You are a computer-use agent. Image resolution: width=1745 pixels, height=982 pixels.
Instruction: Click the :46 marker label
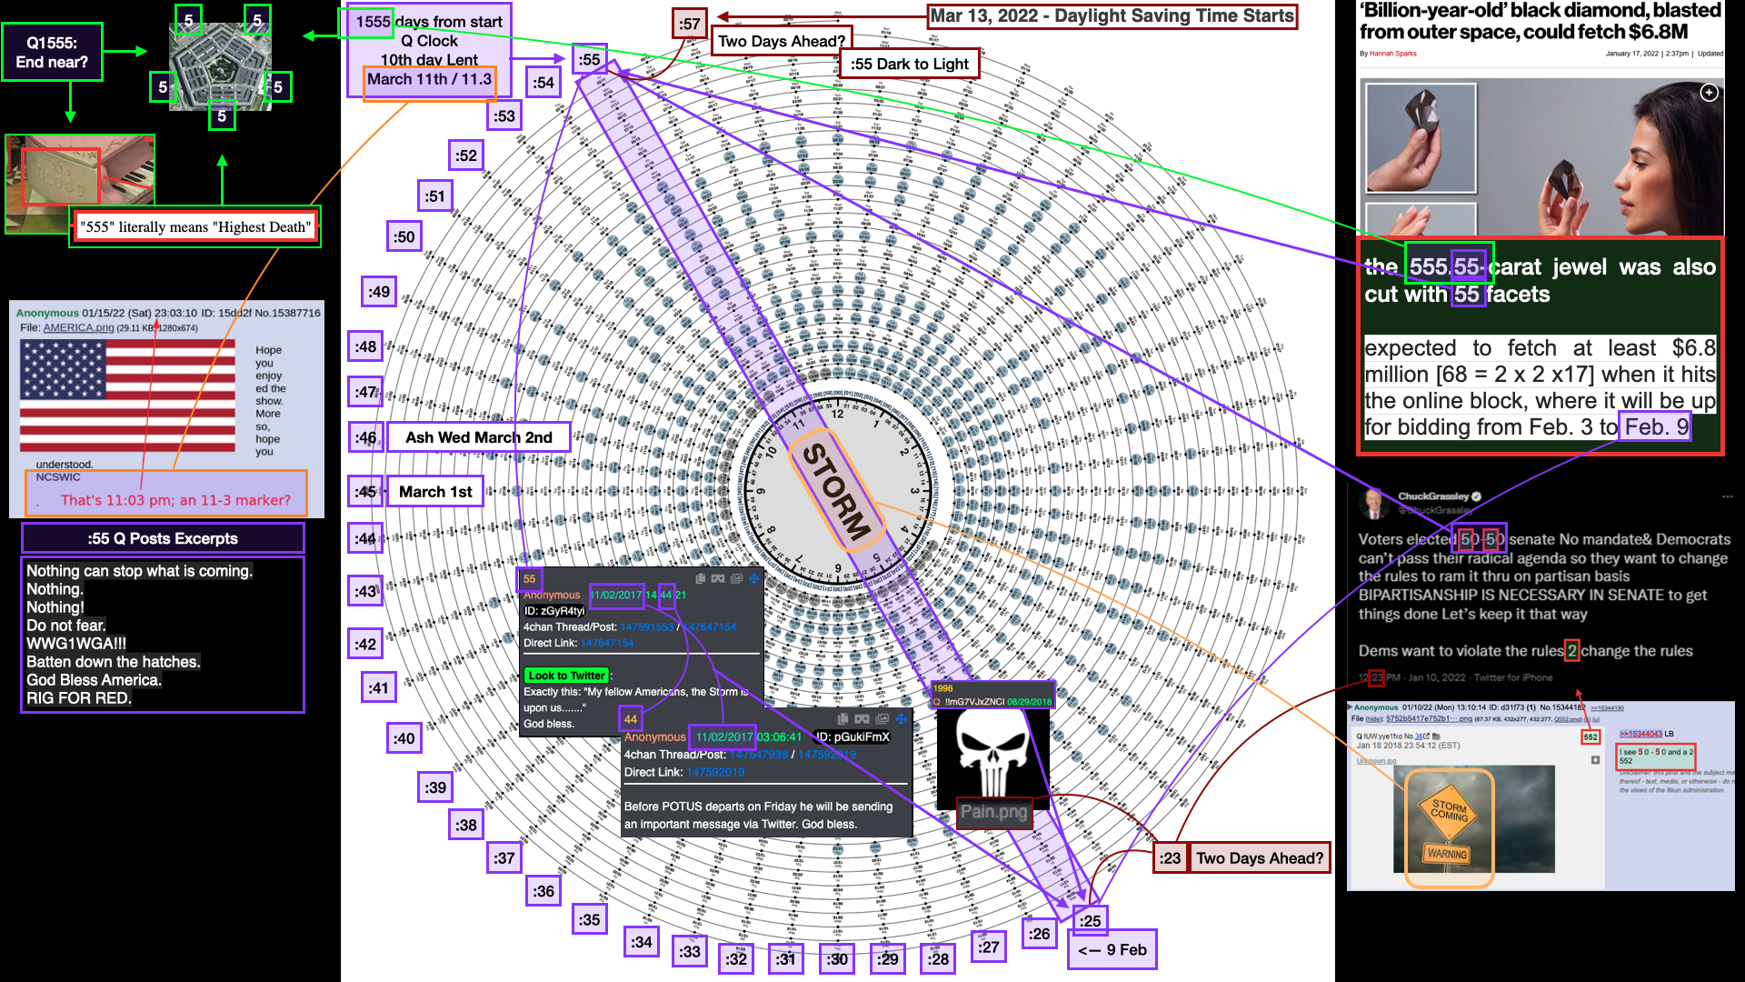pos(365,437)
